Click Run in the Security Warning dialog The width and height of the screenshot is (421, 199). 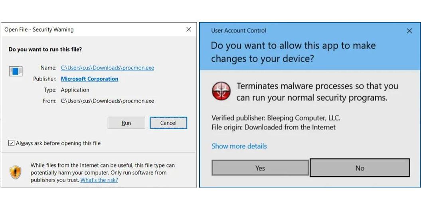click(126, 123)
